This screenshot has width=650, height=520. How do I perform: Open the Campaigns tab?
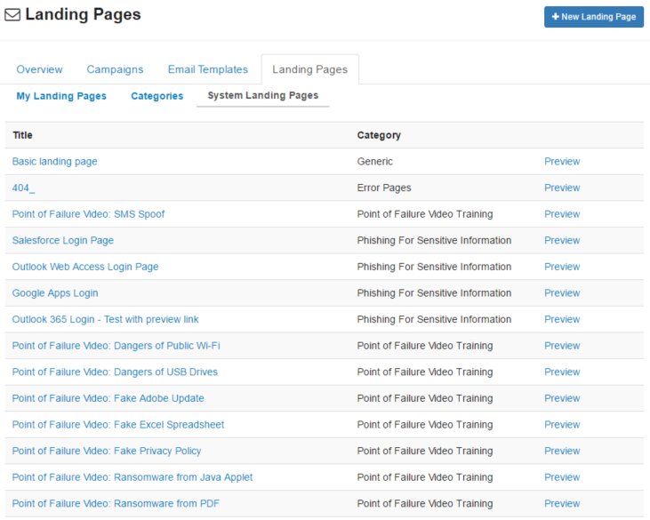click(x=115, y=69)
